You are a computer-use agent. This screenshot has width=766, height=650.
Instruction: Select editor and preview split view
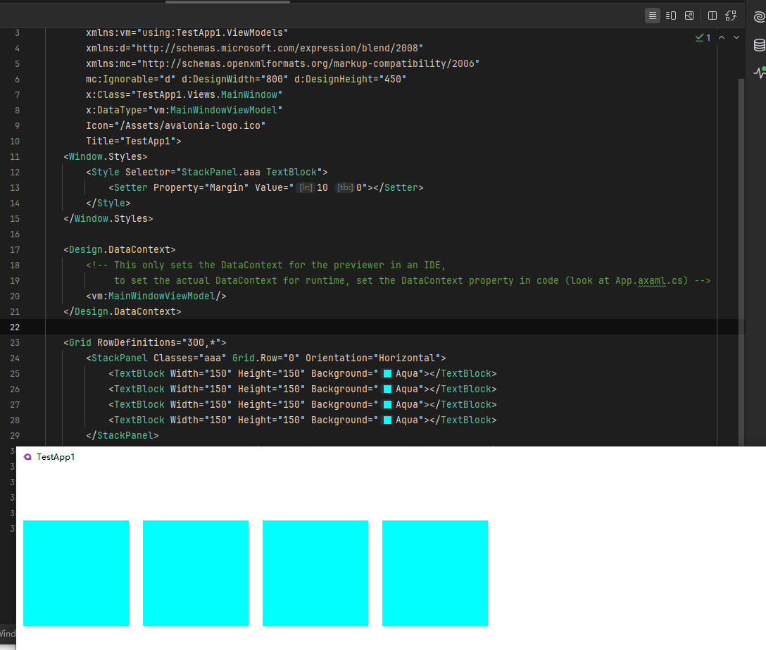pyautogui.click(x=671, y=15)
